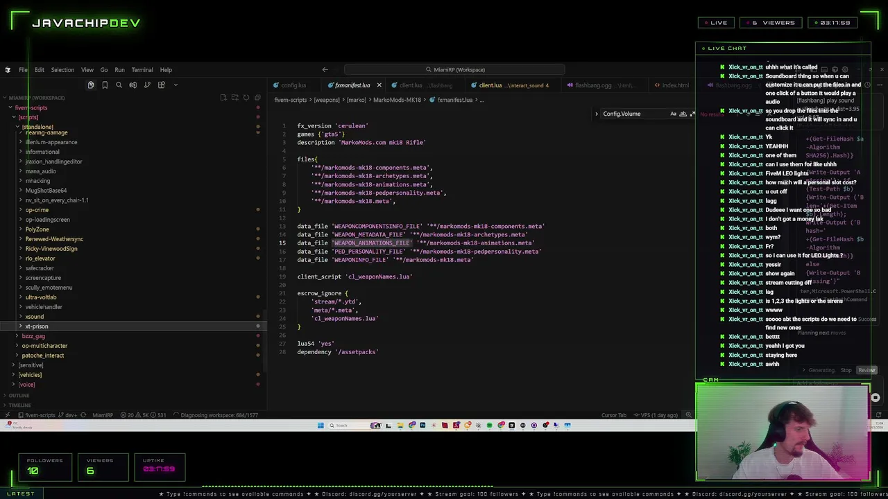Open the activity bar overflow chevron
This screenshot has width=888, height=499.
176,85
